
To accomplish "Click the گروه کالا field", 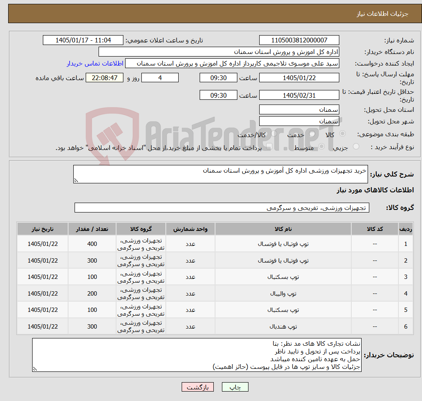I will [x=222, y=208].
